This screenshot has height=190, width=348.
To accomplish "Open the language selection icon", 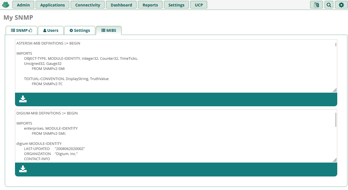I will (316, 5).
